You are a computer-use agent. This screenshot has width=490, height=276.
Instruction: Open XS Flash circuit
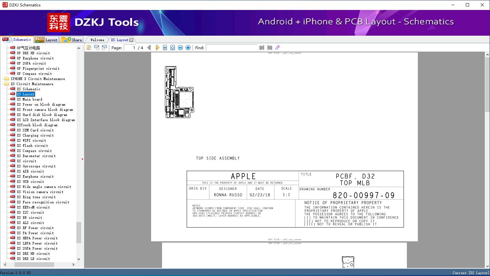(x=32, y=146)
